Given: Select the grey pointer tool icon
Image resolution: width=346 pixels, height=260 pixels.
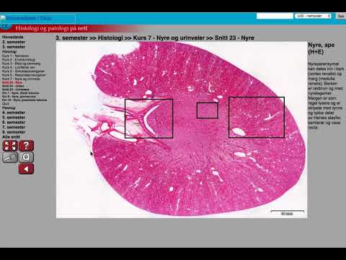Looking at the screenshot, I should (x=10, y=157).
